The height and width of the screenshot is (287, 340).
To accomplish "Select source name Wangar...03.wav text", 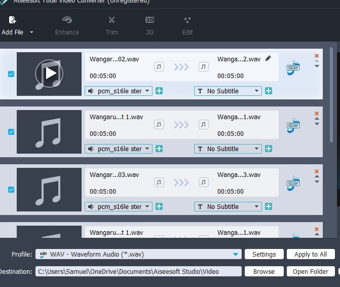I will pyautogui.click(x=115, y=175).
